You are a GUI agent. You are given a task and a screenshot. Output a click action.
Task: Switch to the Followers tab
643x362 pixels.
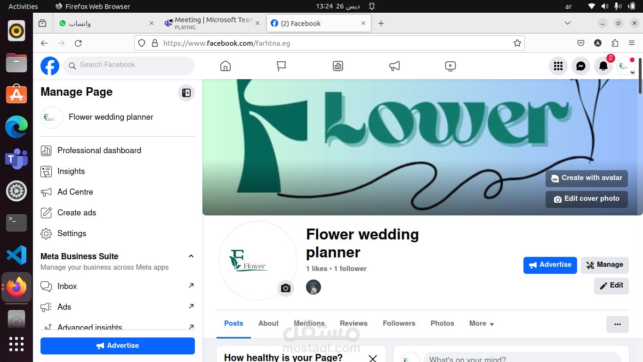click(x=399, y=323)
